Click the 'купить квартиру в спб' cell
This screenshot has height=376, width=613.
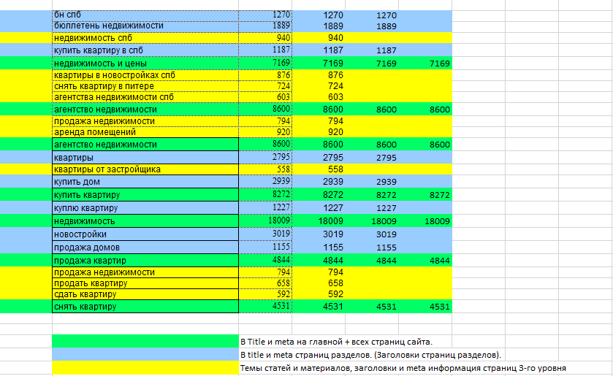145,50
